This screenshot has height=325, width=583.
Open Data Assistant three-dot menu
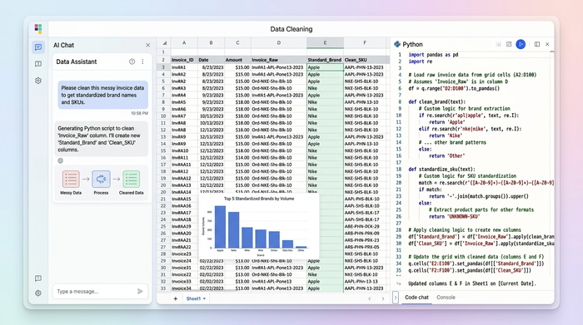[x=142, y=62]
